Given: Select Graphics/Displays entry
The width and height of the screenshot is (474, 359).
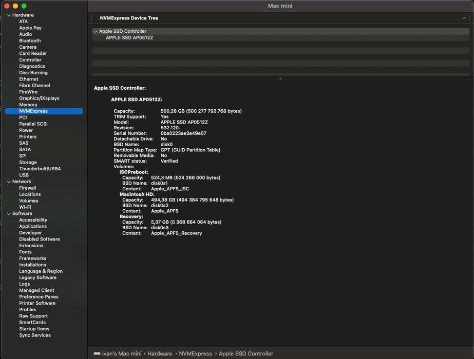Looking at the screenshot, I should (40, 98).
